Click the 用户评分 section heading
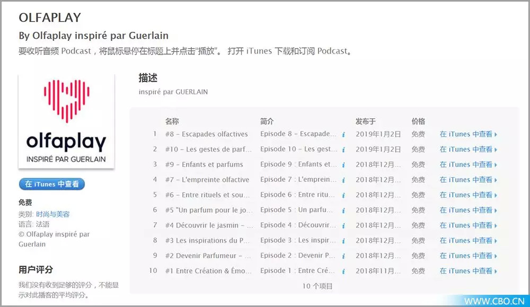530x307 pixels. (x=36, y=269)
